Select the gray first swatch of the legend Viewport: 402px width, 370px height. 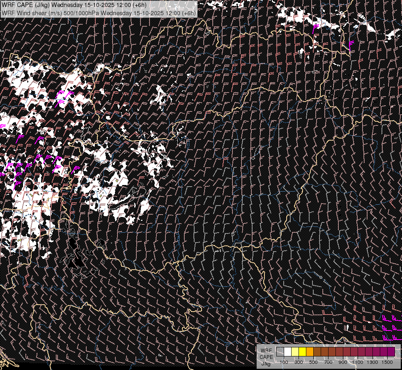[280, 352]
